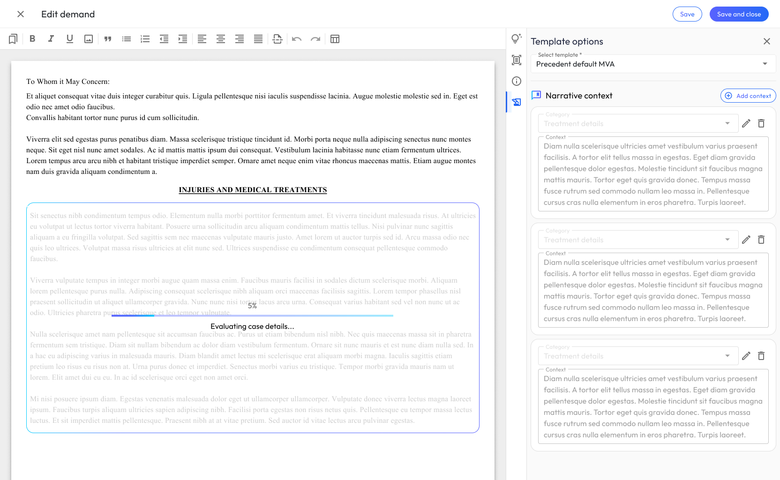Toggle bold formatting

coord(32,39)
